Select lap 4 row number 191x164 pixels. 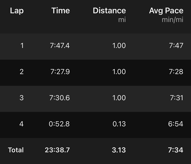(x=22, y=124)
